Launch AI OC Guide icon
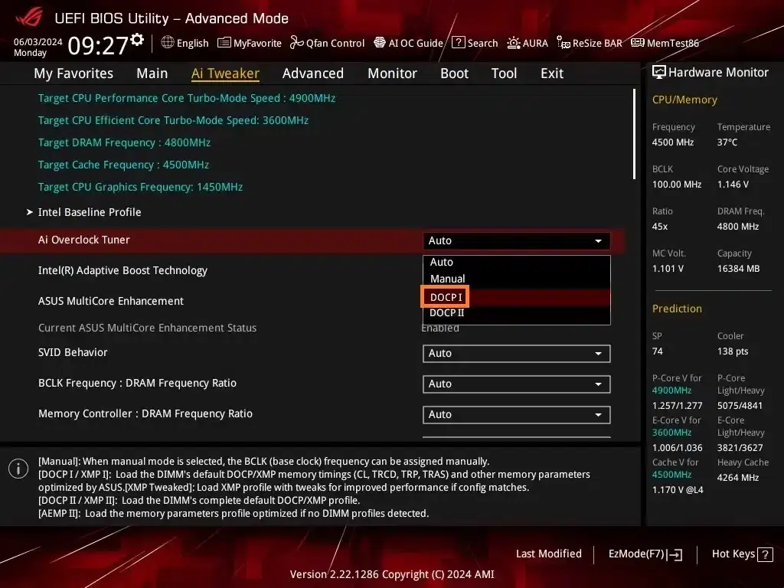The image size is (784, 588). (x=380, y=43)
